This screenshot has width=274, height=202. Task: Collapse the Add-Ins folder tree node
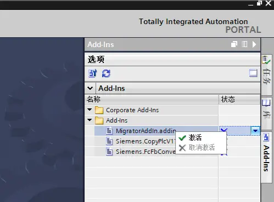coord(90,120)
